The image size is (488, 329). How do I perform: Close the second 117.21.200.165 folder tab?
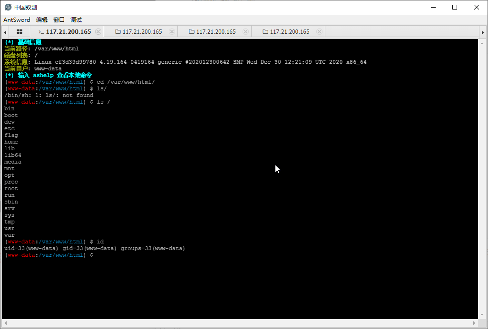(x=172, y=31)
